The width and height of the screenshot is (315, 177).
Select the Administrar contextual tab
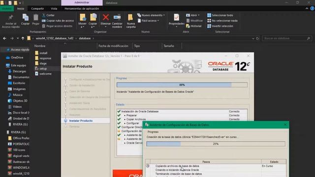[x=82, y=2]
